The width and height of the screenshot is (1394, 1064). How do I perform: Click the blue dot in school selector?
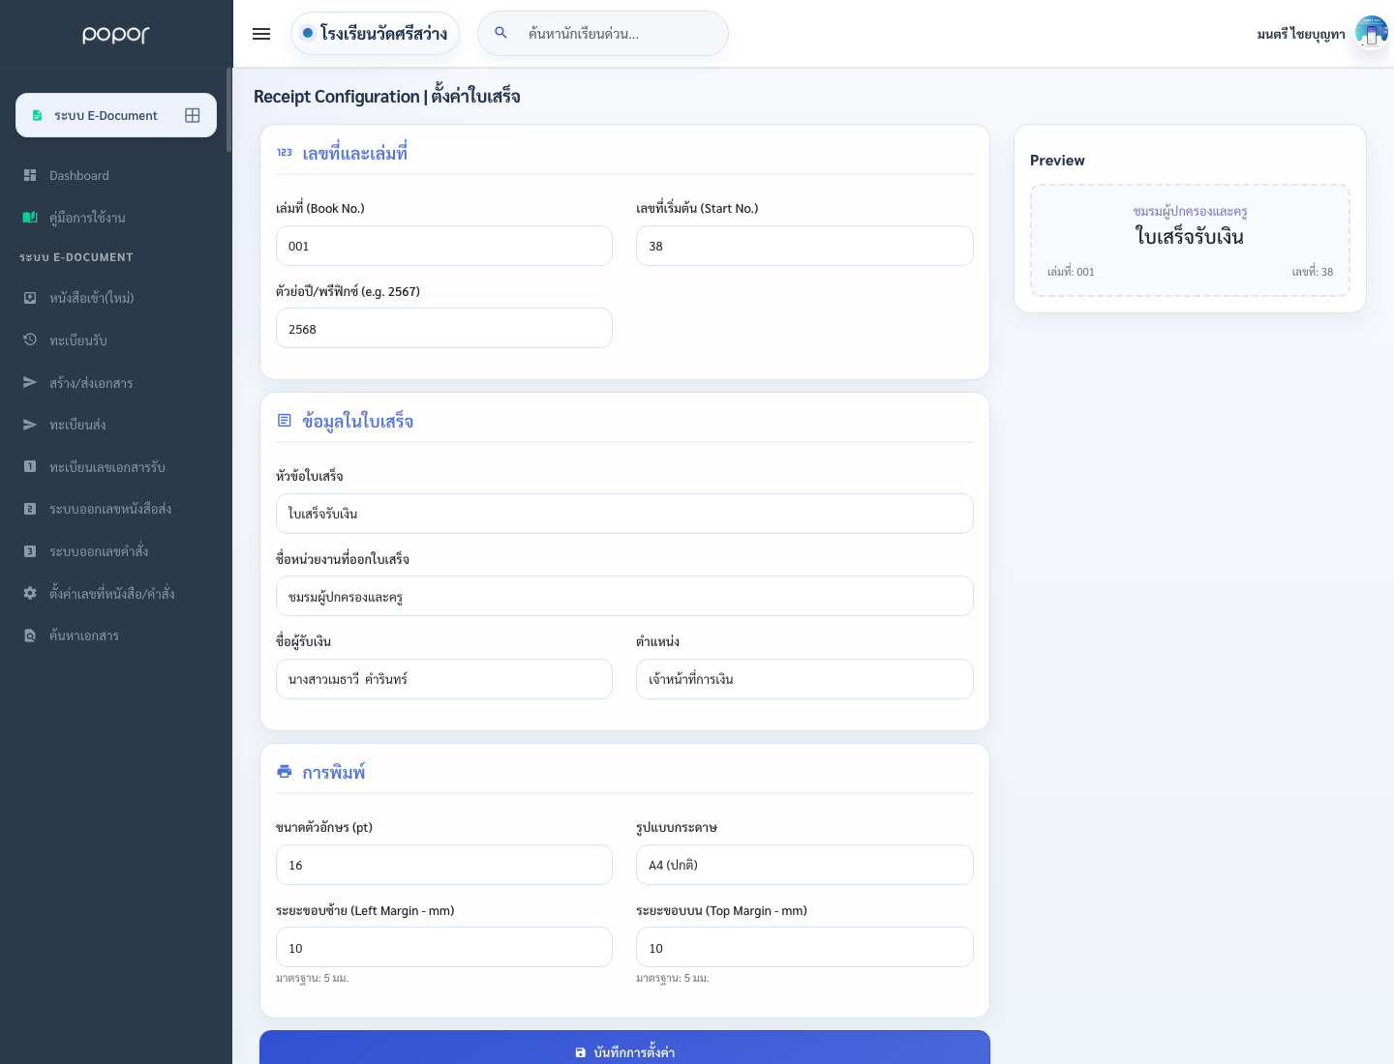coord(308,33)
